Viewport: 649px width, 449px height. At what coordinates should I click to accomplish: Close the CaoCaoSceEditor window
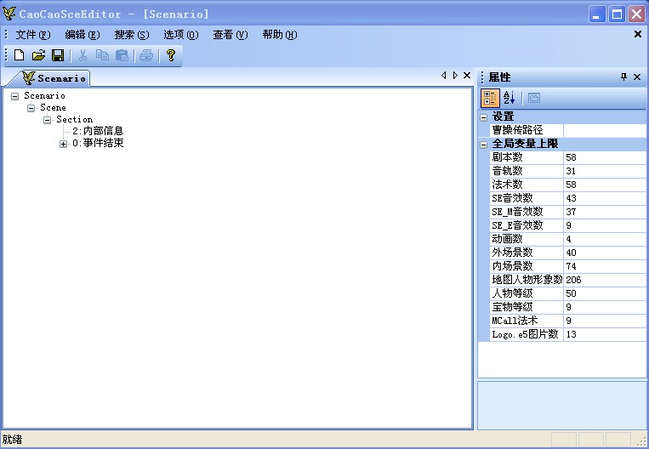(x=636, y=14)
